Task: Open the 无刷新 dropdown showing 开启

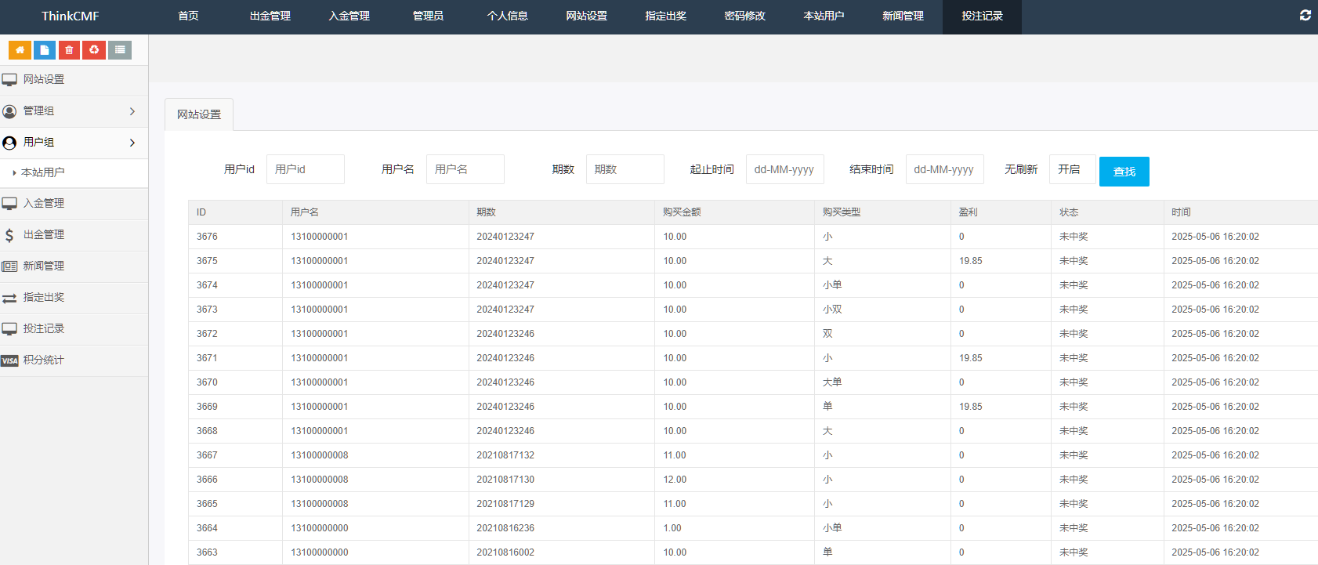Action: point(1071,169)
